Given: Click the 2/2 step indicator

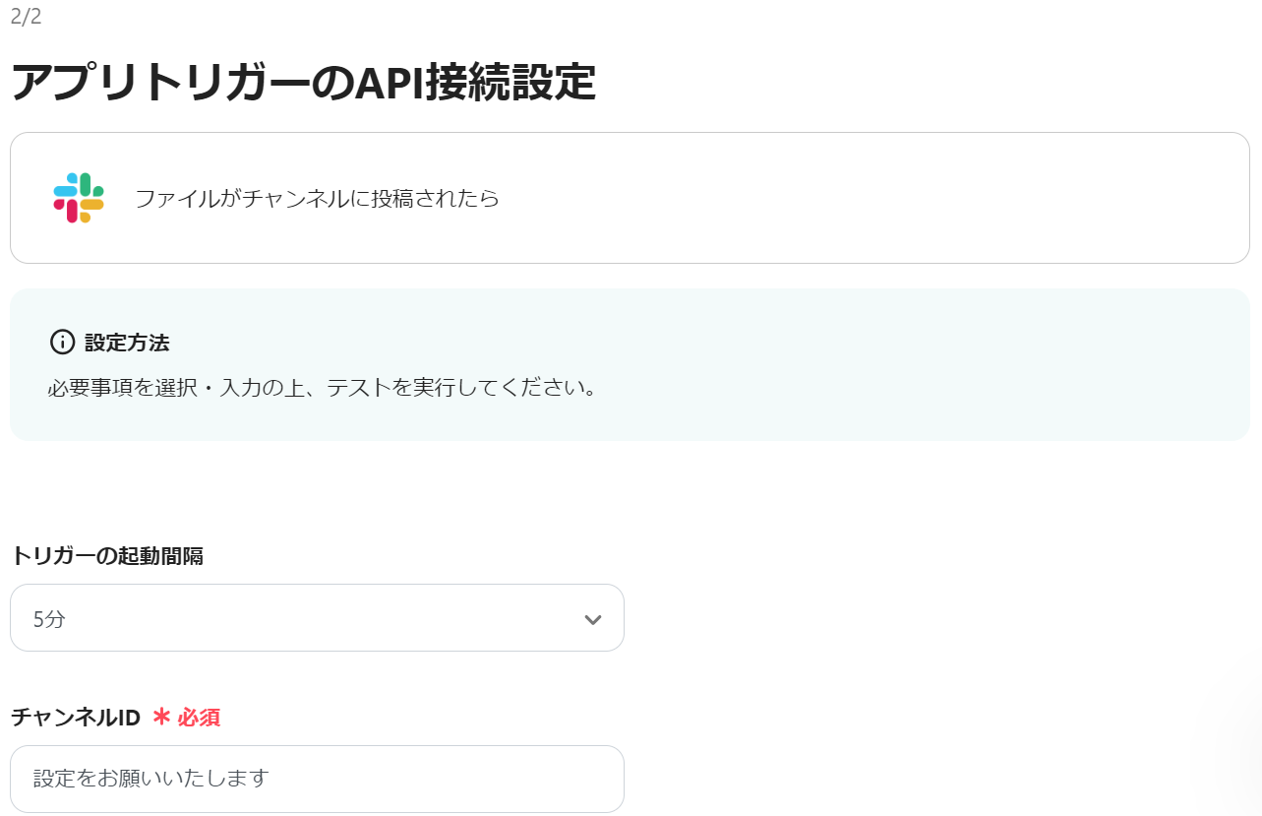Looking at the screenshot, I should [26, 17].
